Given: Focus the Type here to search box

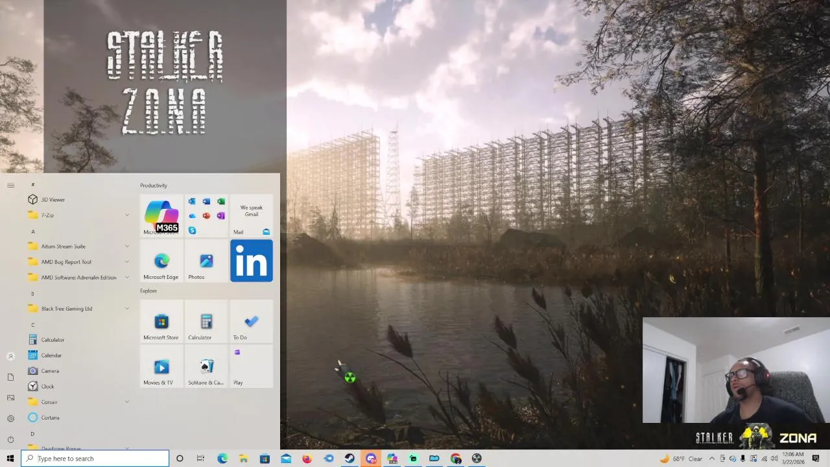Looking at the screenshot, I should [x=95, y=459].
